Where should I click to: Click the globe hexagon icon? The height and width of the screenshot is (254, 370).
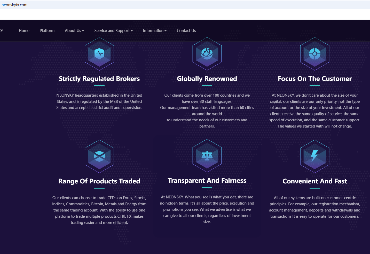[207, 54]
